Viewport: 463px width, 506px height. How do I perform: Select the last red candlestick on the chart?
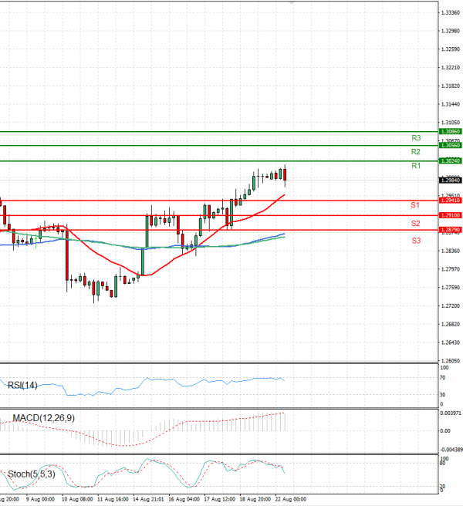point(285,174)
